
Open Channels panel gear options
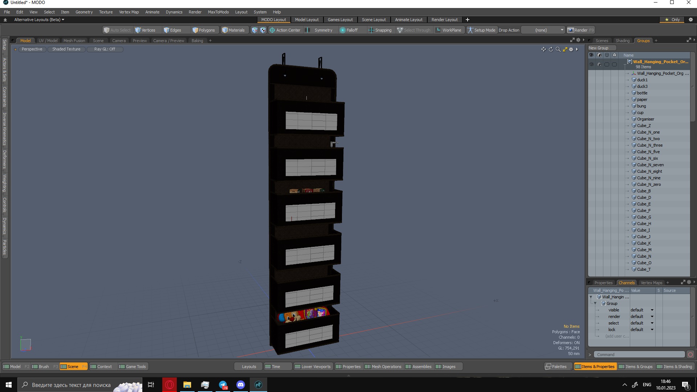point(689,282)
